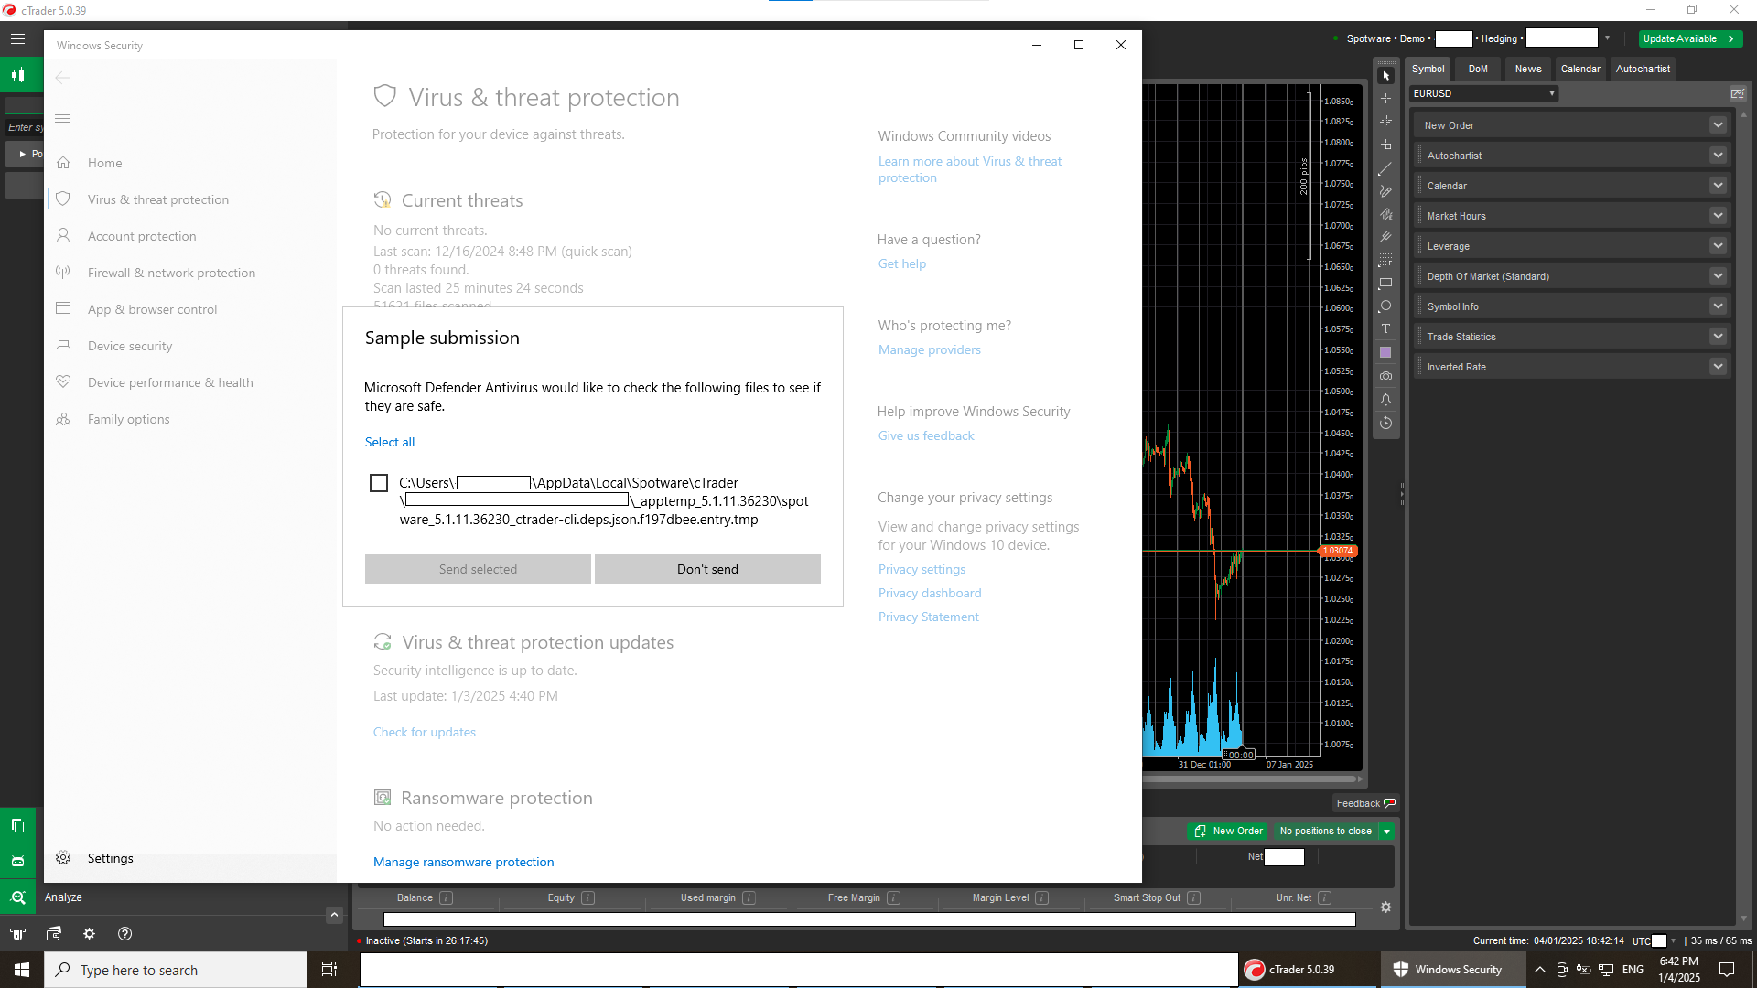The height and width of the screenshot is (988, 1757).
Task: Click the Windows Start button
Action: 22,970
